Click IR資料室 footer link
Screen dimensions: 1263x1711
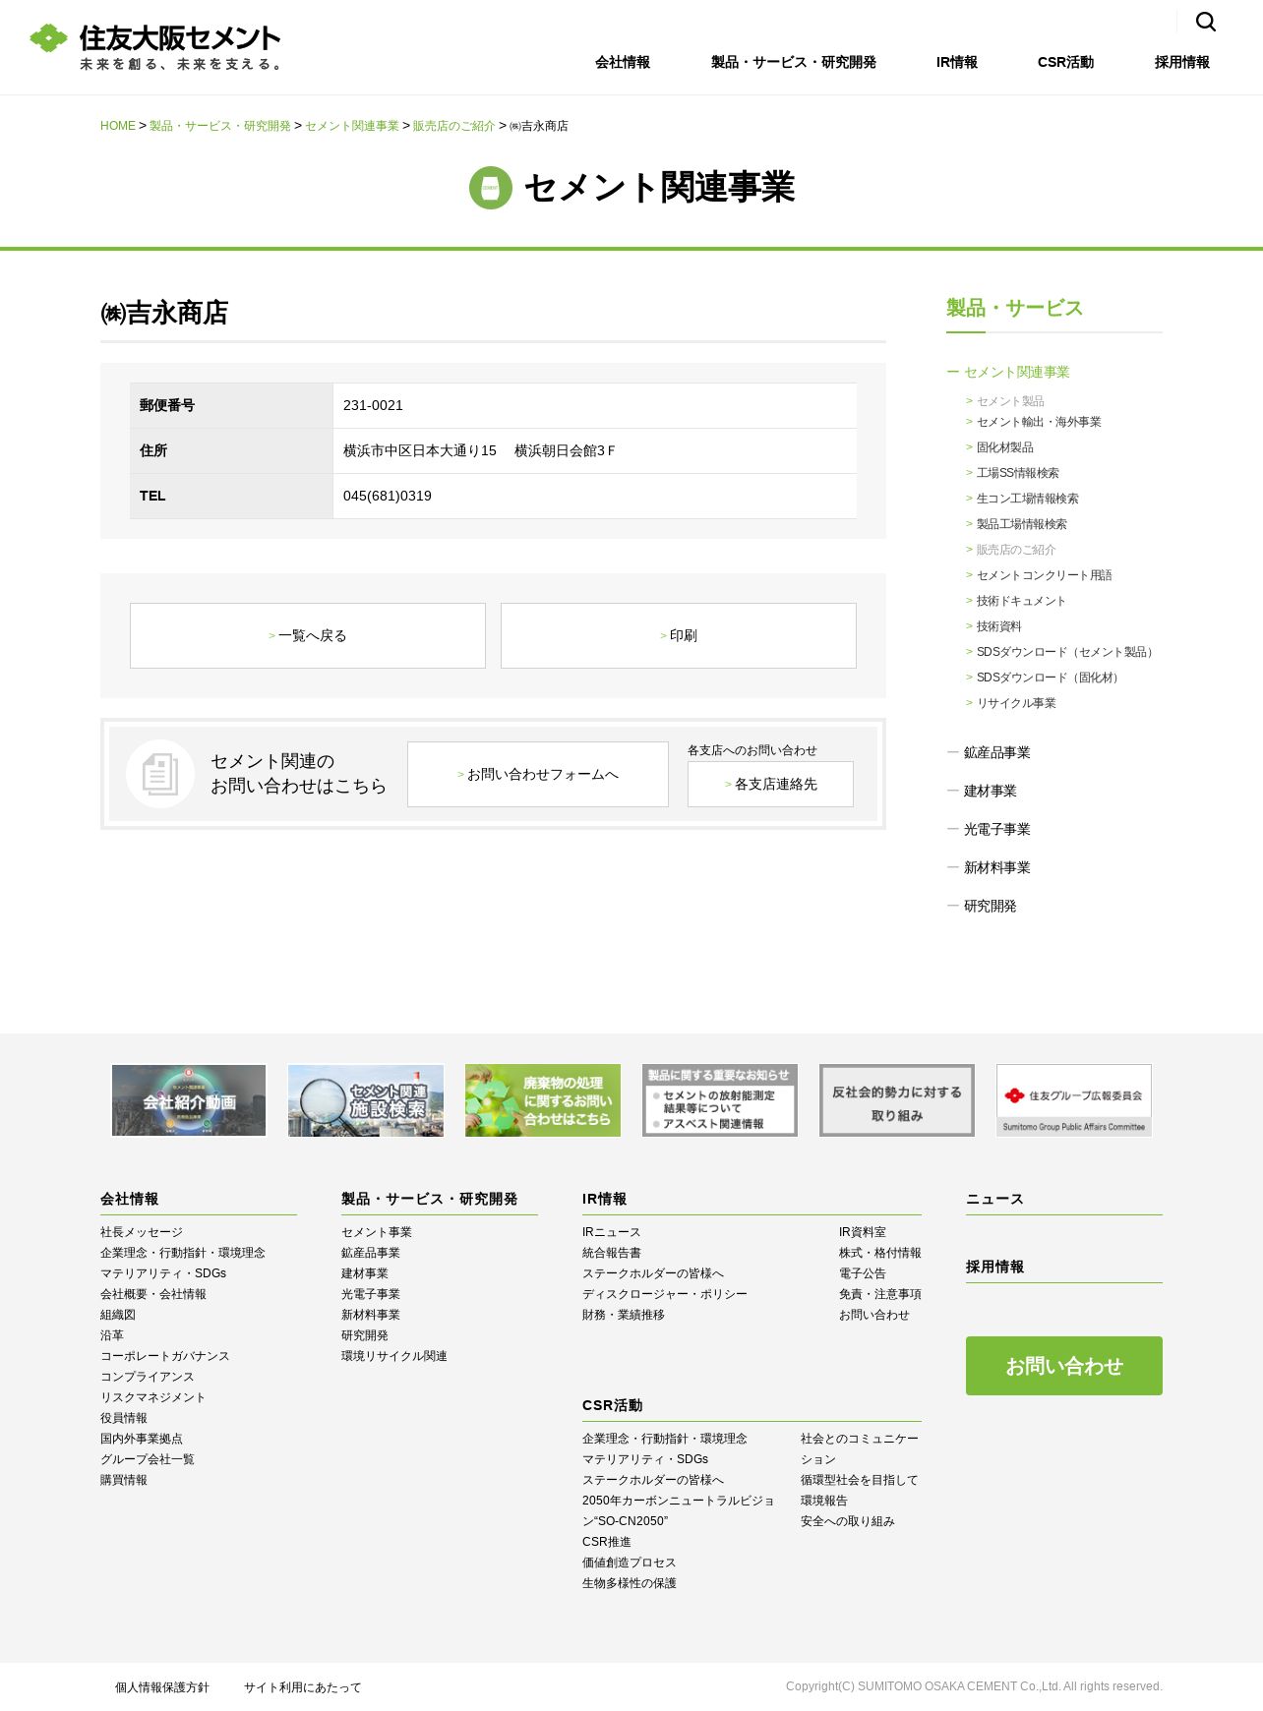point(863,1232)
